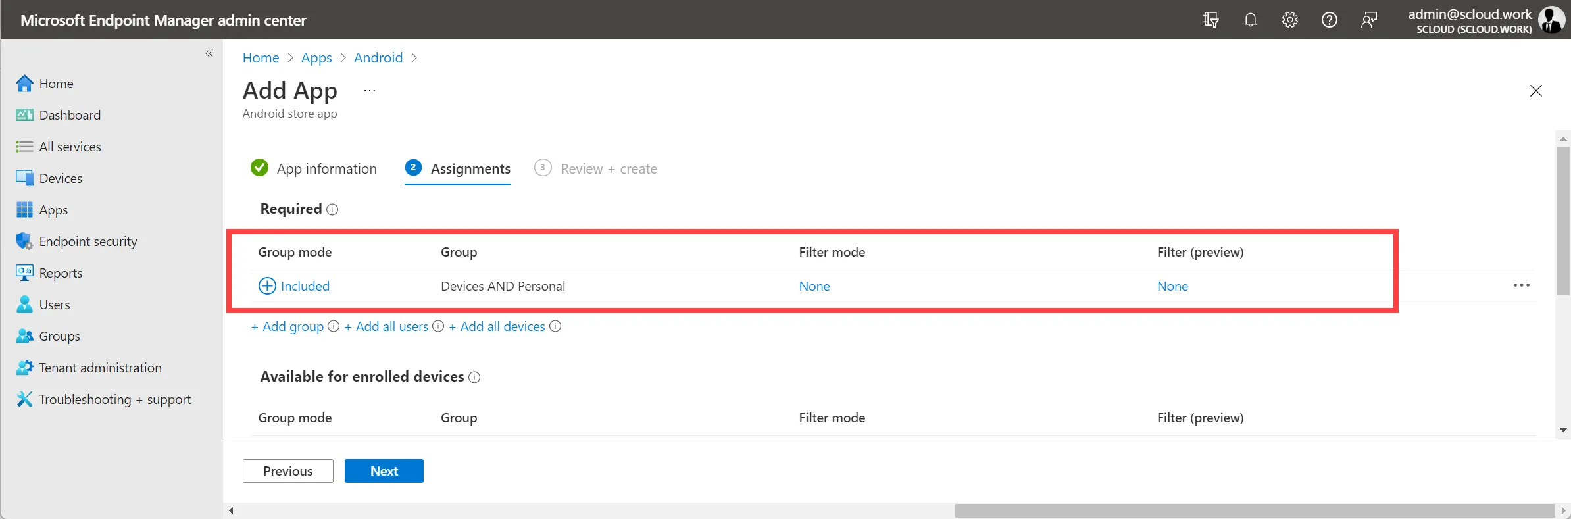
Task: Click the Included plus circle icon
Action: click(267, 286)
